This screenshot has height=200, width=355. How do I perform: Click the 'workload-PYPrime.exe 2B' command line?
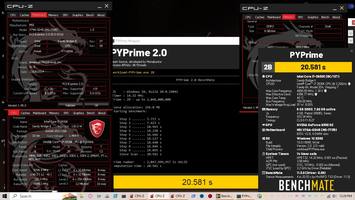coord(134,72)
